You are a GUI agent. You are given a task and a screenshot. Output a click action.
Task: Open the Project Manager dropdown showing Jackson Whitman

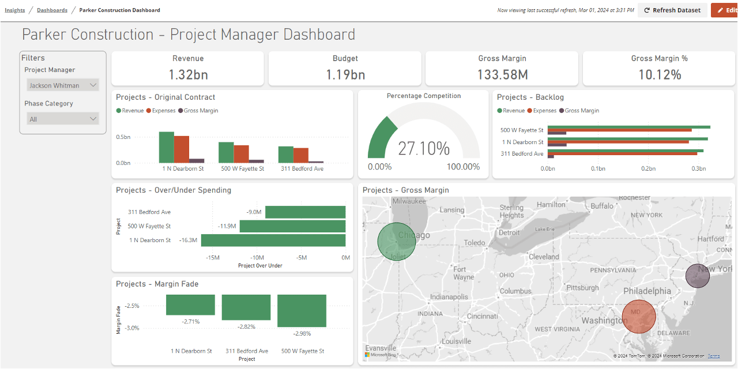coord(62,85)
